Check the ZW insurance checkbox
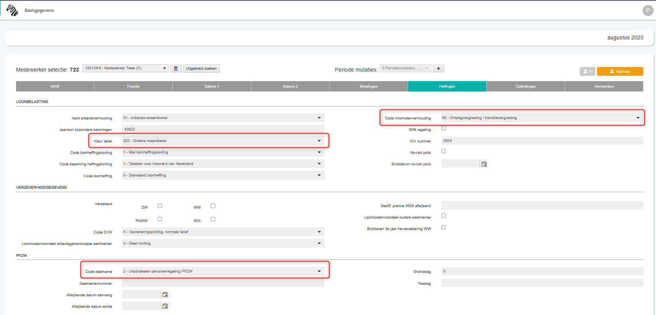Screen dimensions: 656x315 (160, 206)
